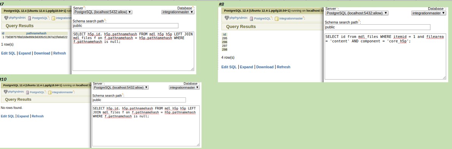Click PostgreSQL server icon in screenshot #7
Image resolution: width=452 pixels, height=149 pixels.
29,18
